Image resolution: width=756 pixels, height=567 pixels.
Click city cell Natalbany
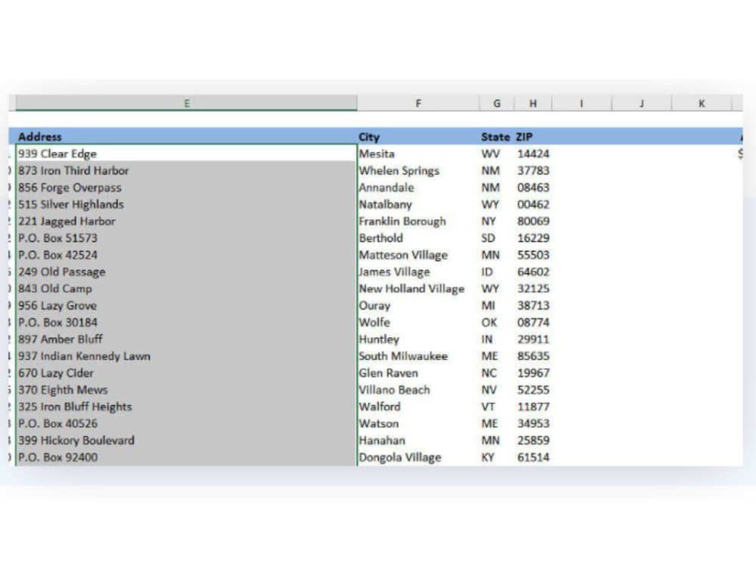pyautogui.click(x=418, y=204)
